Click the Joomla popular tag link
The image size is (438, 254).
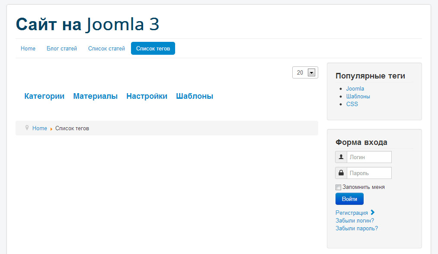tap(355, 88)
